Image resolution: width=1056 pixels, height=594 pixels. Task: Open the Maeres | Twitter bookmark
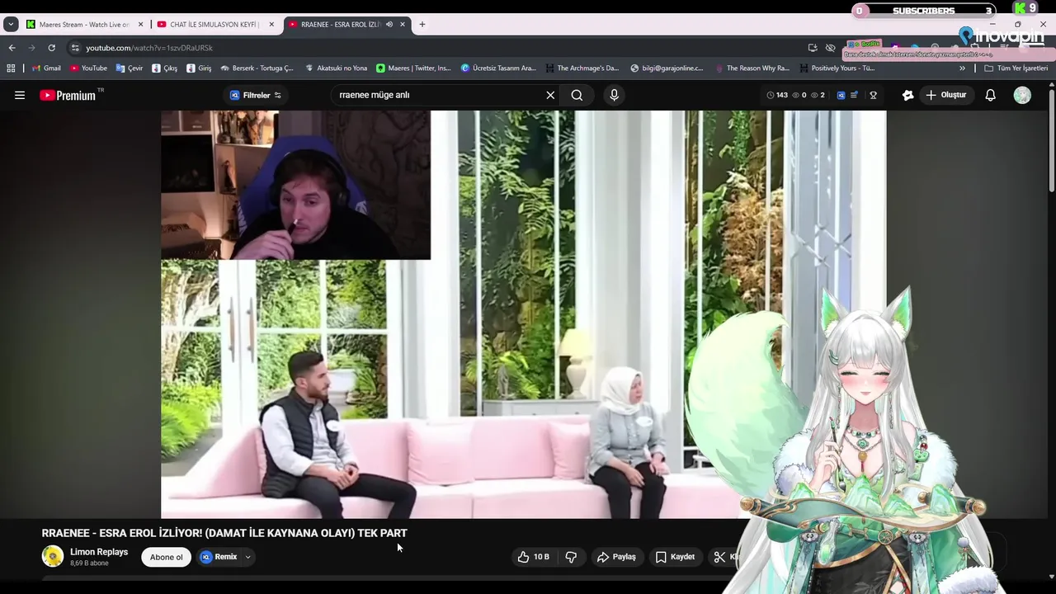click(413, 68)
